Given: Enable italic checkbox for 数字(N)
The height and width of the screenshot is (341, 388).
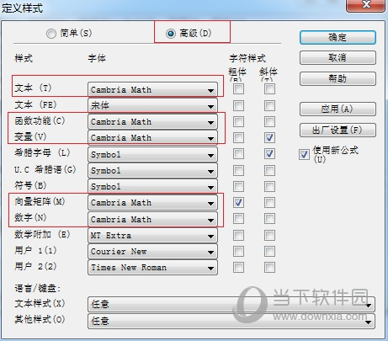Looking at the screenshot, I should (x=269, y=219).
